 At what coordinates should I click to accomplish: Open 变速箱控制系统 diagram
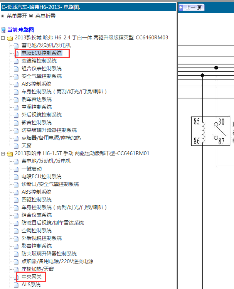coord(39,61)
